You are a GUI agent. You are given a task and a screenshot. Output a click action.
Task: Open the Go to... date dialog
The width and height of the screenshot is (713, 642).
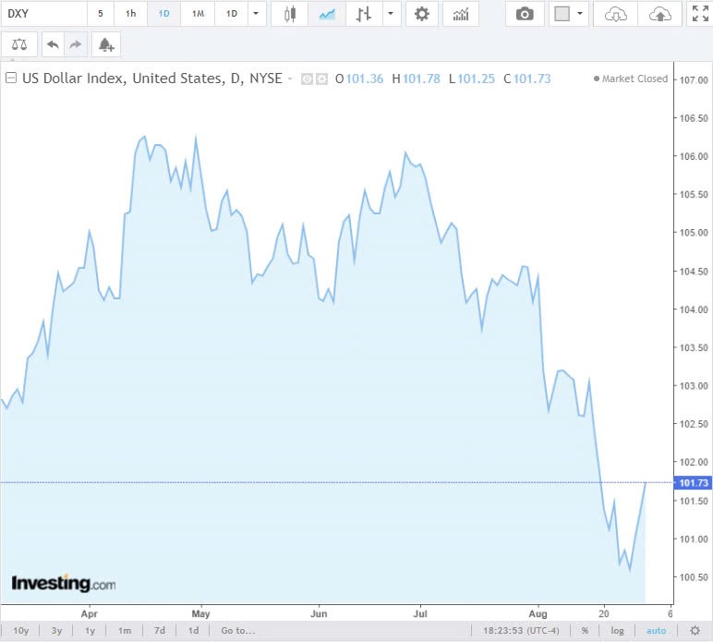click(x=238, y=631)
